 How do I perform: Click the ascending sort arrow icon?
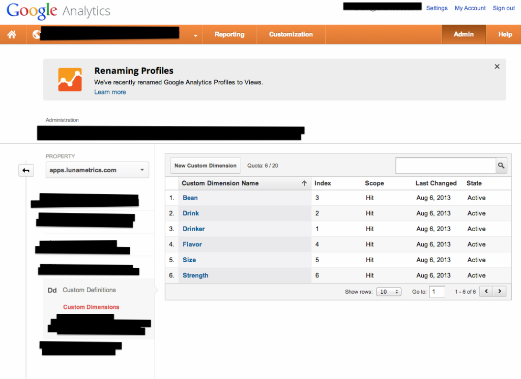(304, 183)
